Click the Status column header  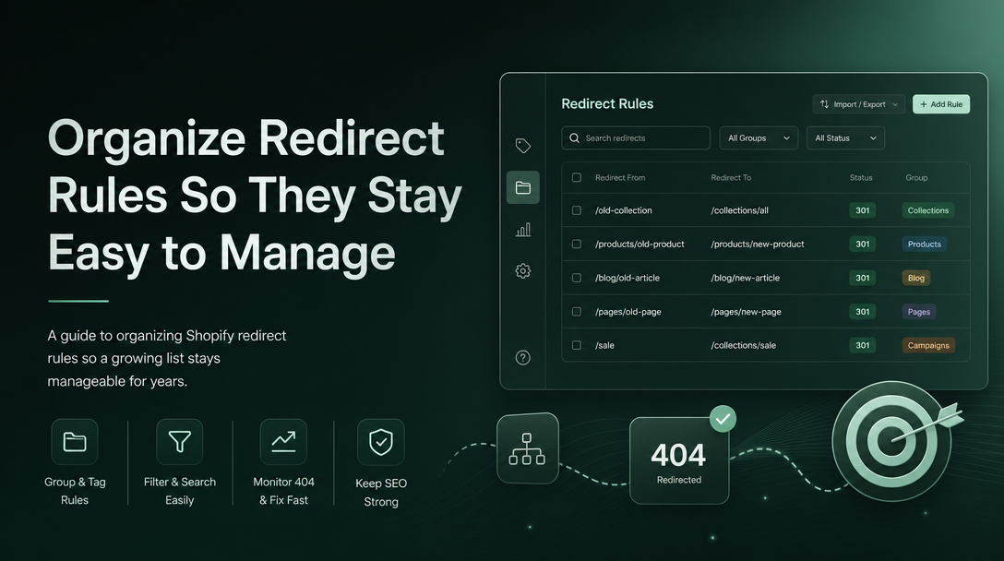tap(861, 177)
